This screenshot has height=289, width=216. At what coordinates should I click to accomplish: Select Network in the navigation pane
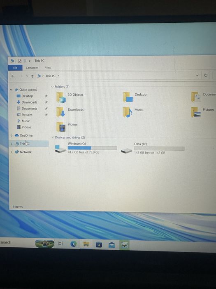26,152
